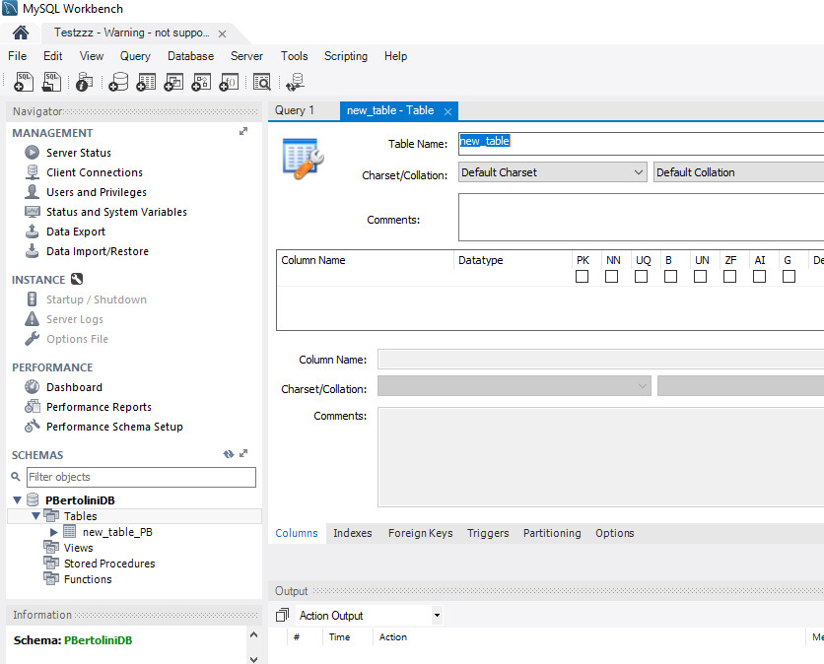Open the performance Dashboard
824x664 pixels.
click(x=74, y=387)
